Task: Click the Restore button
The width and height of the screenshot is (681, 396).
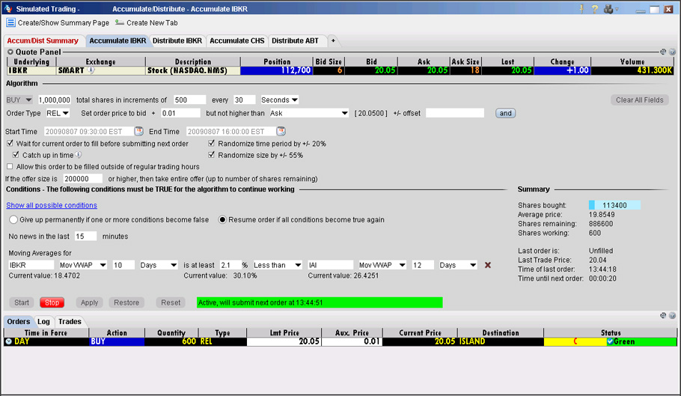Action: point(126,302)
